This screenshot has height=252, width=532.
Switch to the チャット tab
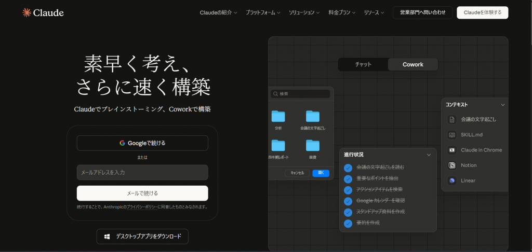coord(363,64)
